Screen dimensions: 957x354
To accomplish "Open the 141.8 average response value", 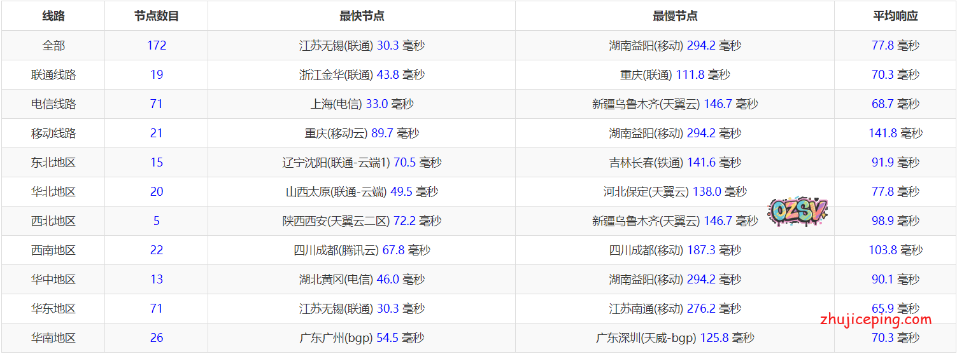I will [x=883, y=133].
